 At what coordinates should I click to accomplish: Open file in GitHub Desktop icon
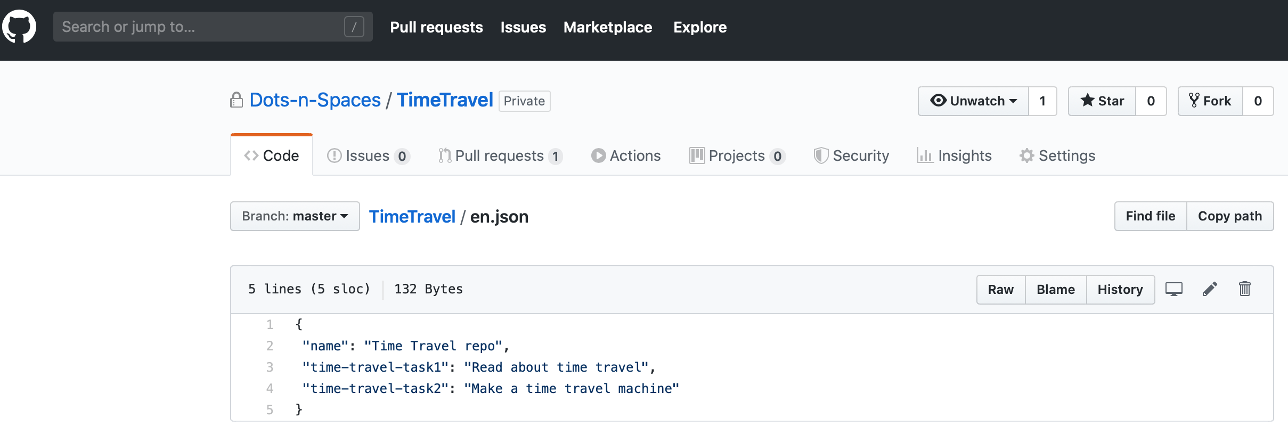(x=1173, y=289)
